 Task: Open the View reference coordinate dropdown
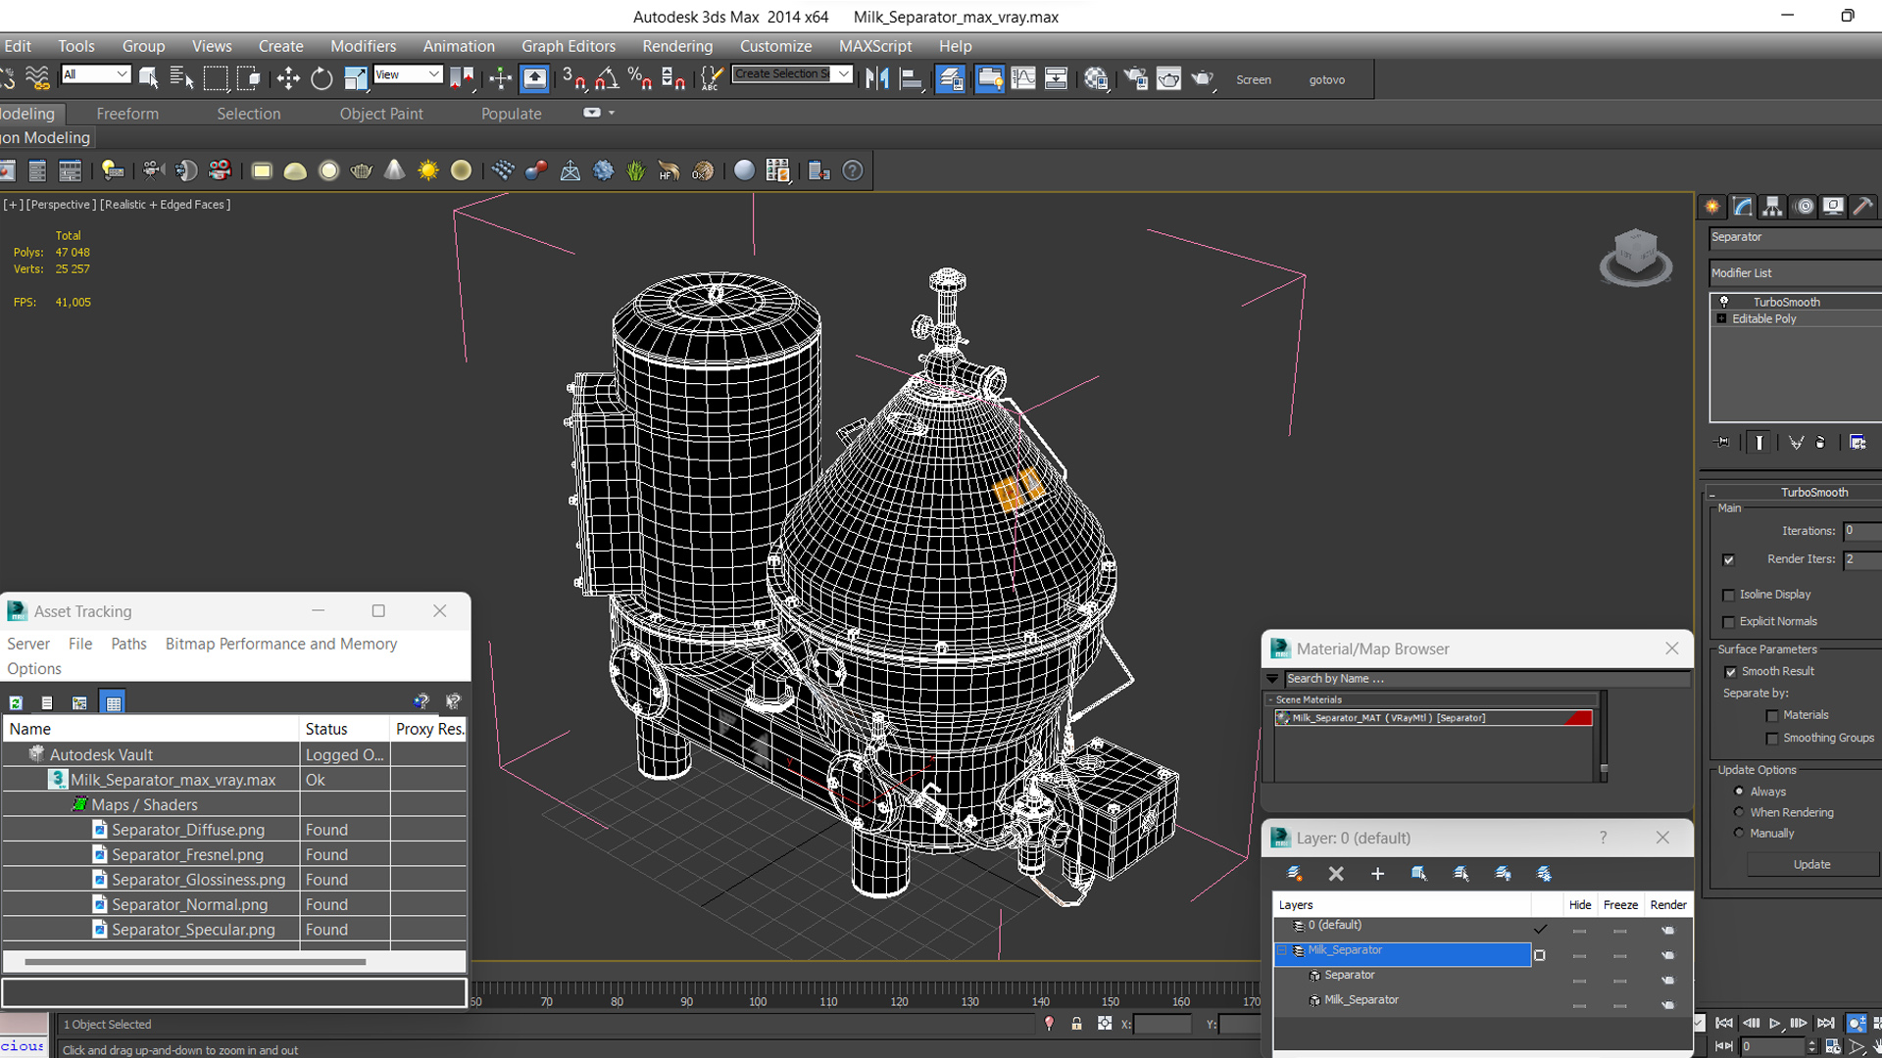tap(408, 74)
